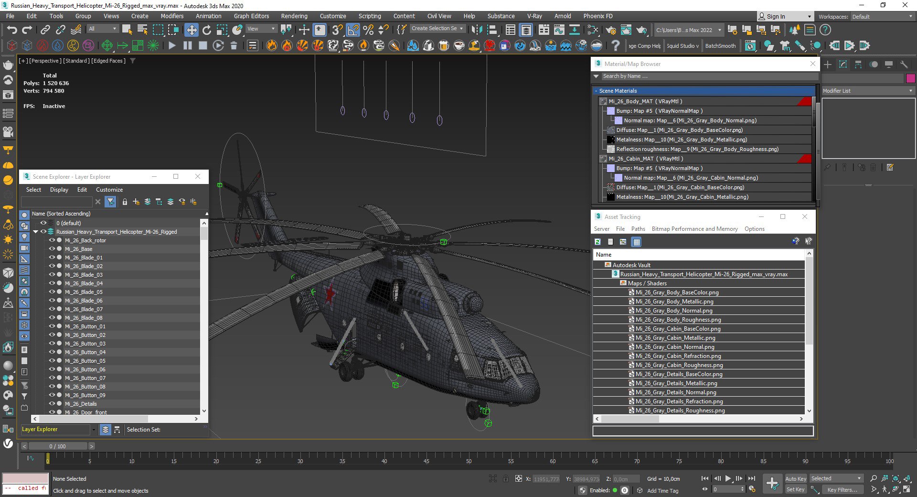
Task: Select the Select and Move tool
Action: click(191, 30)
